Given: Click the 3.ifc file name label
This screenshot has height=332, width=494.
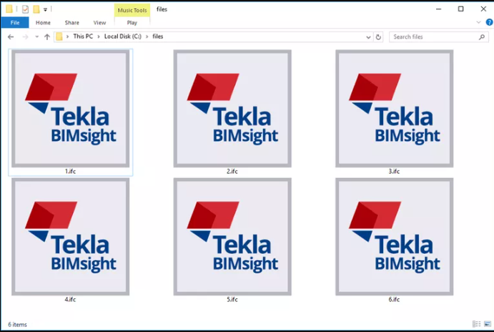Looking at the screenshot, I should pyautogui.click(x=394, y=171).
